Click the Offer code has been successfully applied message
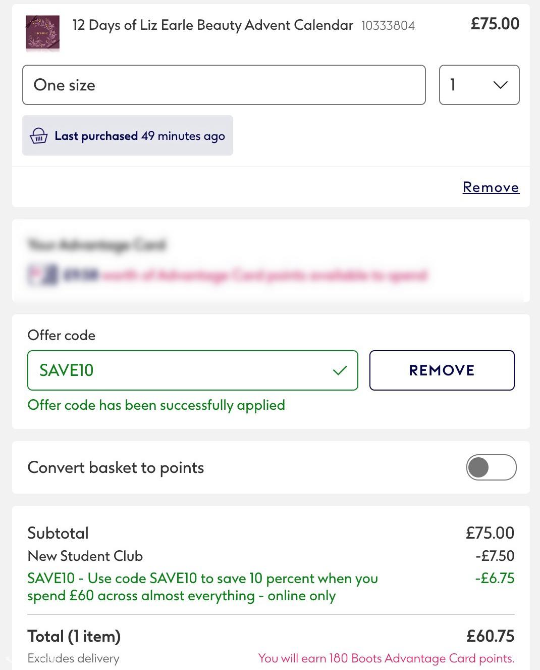Image resolution: width=540 pixels, height=670 pixels. [x=156, y=405]
